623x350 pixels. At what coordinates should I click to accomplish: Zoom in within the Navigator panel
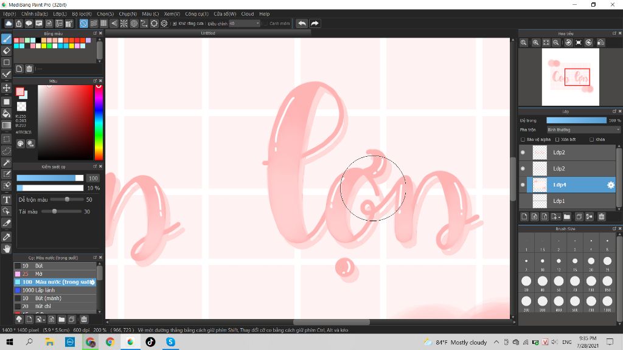(x=535, y=43)
